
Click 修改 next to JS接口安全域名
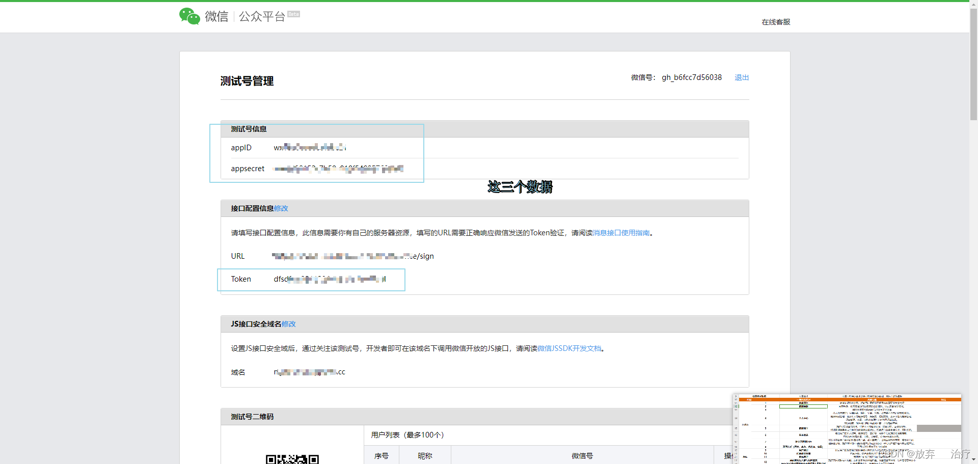click(x=289, y=323)
